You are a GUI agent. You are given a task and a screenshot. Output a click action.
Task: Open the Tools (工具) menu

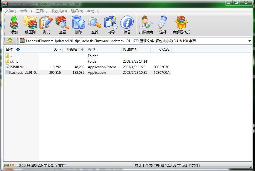42,11
